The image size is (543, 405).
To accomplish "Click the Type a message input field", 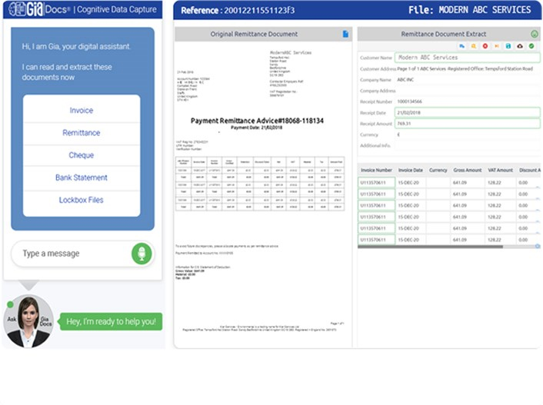I will pos(71,254).
